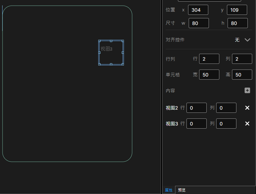Remove 视图3 from content list

[x=247, y=124]
